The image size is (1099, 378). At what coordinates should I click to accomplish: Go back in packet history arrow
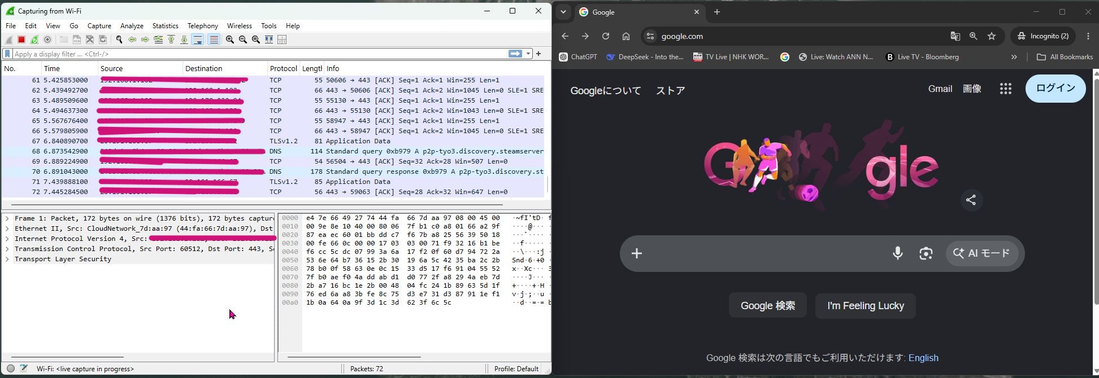point(132,39)
